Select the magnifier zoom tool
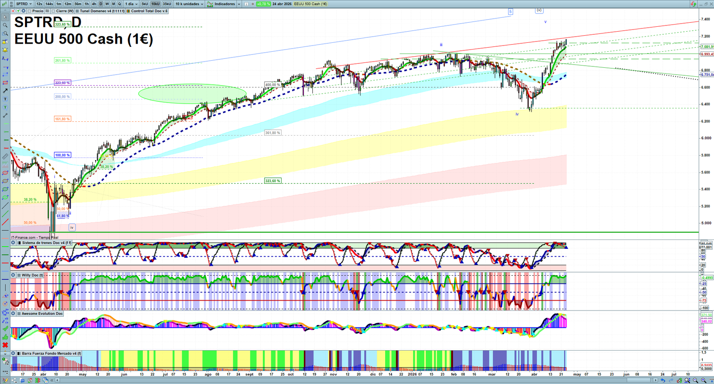 click(x=5, y=25)
